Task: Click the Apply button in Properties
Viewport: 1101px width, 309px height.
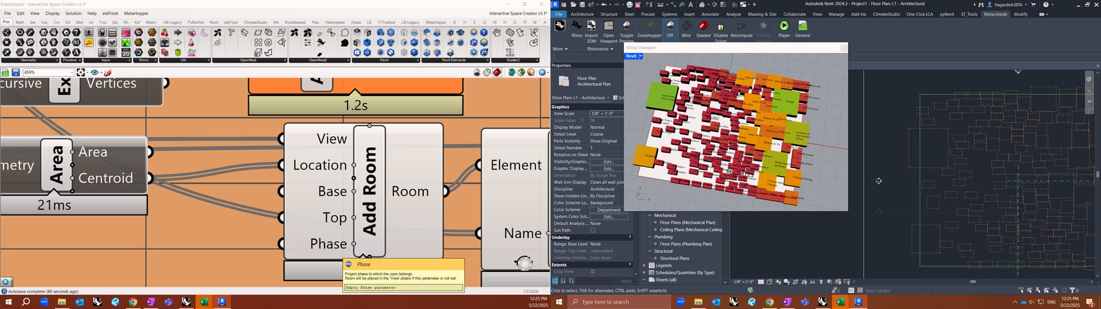Action: (x=626, y=281)
